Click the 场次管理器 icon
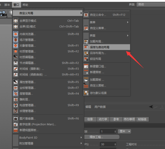The width and height of the screenshot is (165, 149). [15, 40]
